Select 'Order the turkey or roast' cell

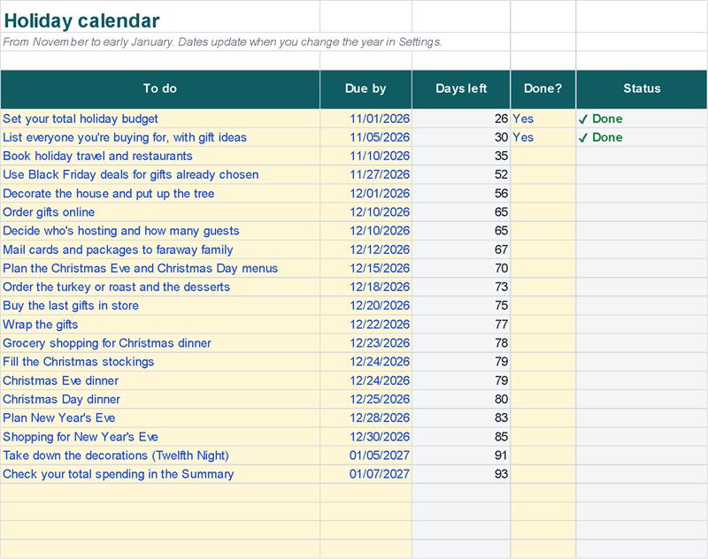tap(160, 287)
